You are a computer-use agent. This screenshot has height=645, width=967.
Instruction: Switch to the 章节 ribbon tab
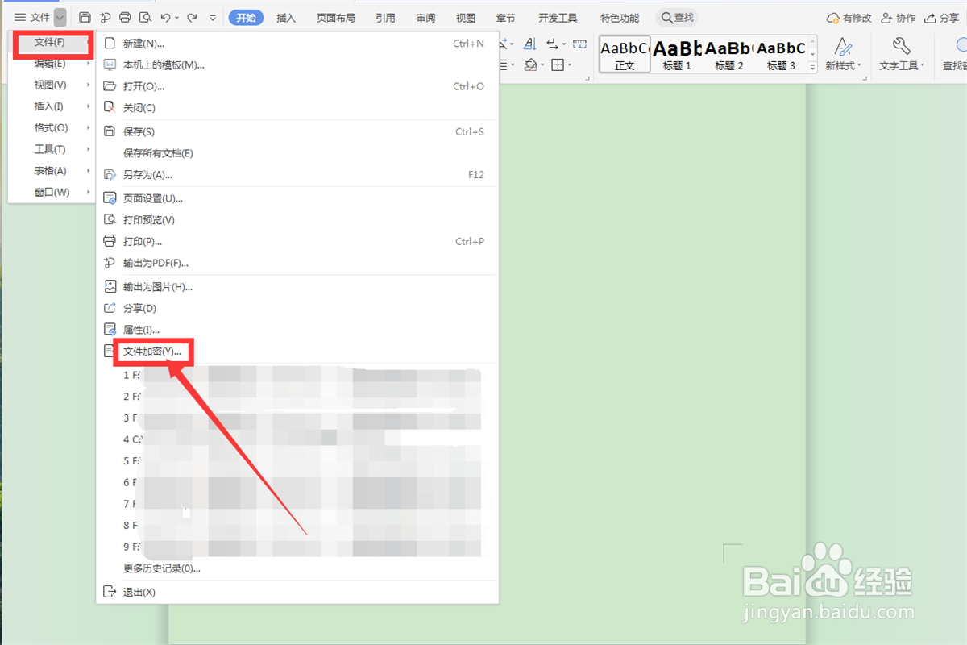click(x=506, y=18)
